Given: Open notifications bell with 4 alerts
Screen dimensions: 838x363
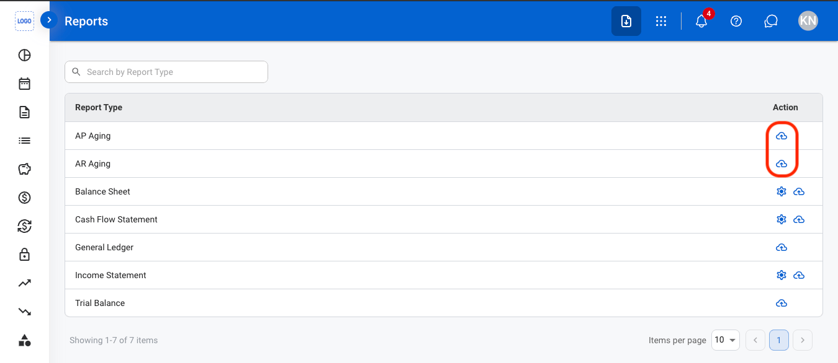Looking at the screenshot, I should [x=701, y=21].
